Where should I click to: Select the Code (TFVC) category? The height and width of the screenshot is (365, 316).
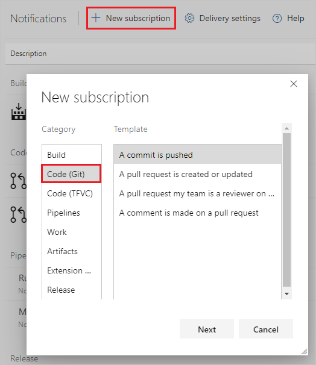pos(72,193)
